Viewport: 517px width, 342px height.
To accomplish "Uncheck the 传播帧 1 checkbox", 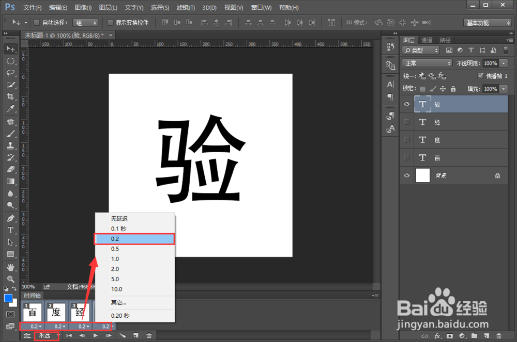I will (x=481, y=75).
